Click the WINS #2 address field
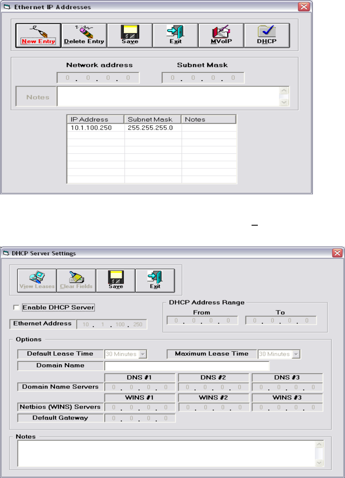 pos(214,407)
